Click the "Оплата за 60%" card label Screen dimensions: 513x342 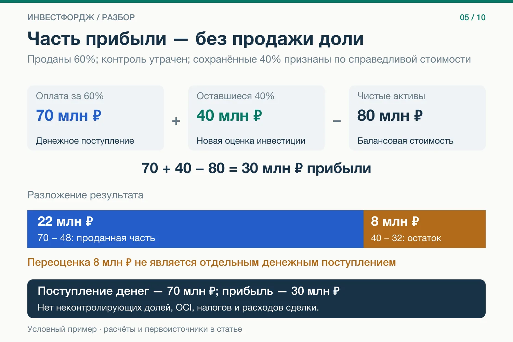tap(70, 96)
